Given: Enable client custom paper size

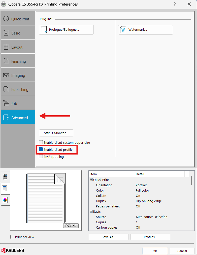Looking at the screenshot, I should pyautogui.click(x=41, y=142).
